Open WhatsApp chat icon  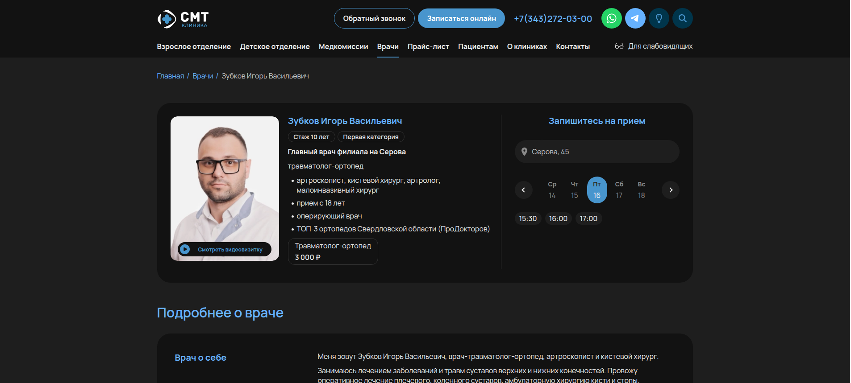pyautogui.click(x=611, y=19)
